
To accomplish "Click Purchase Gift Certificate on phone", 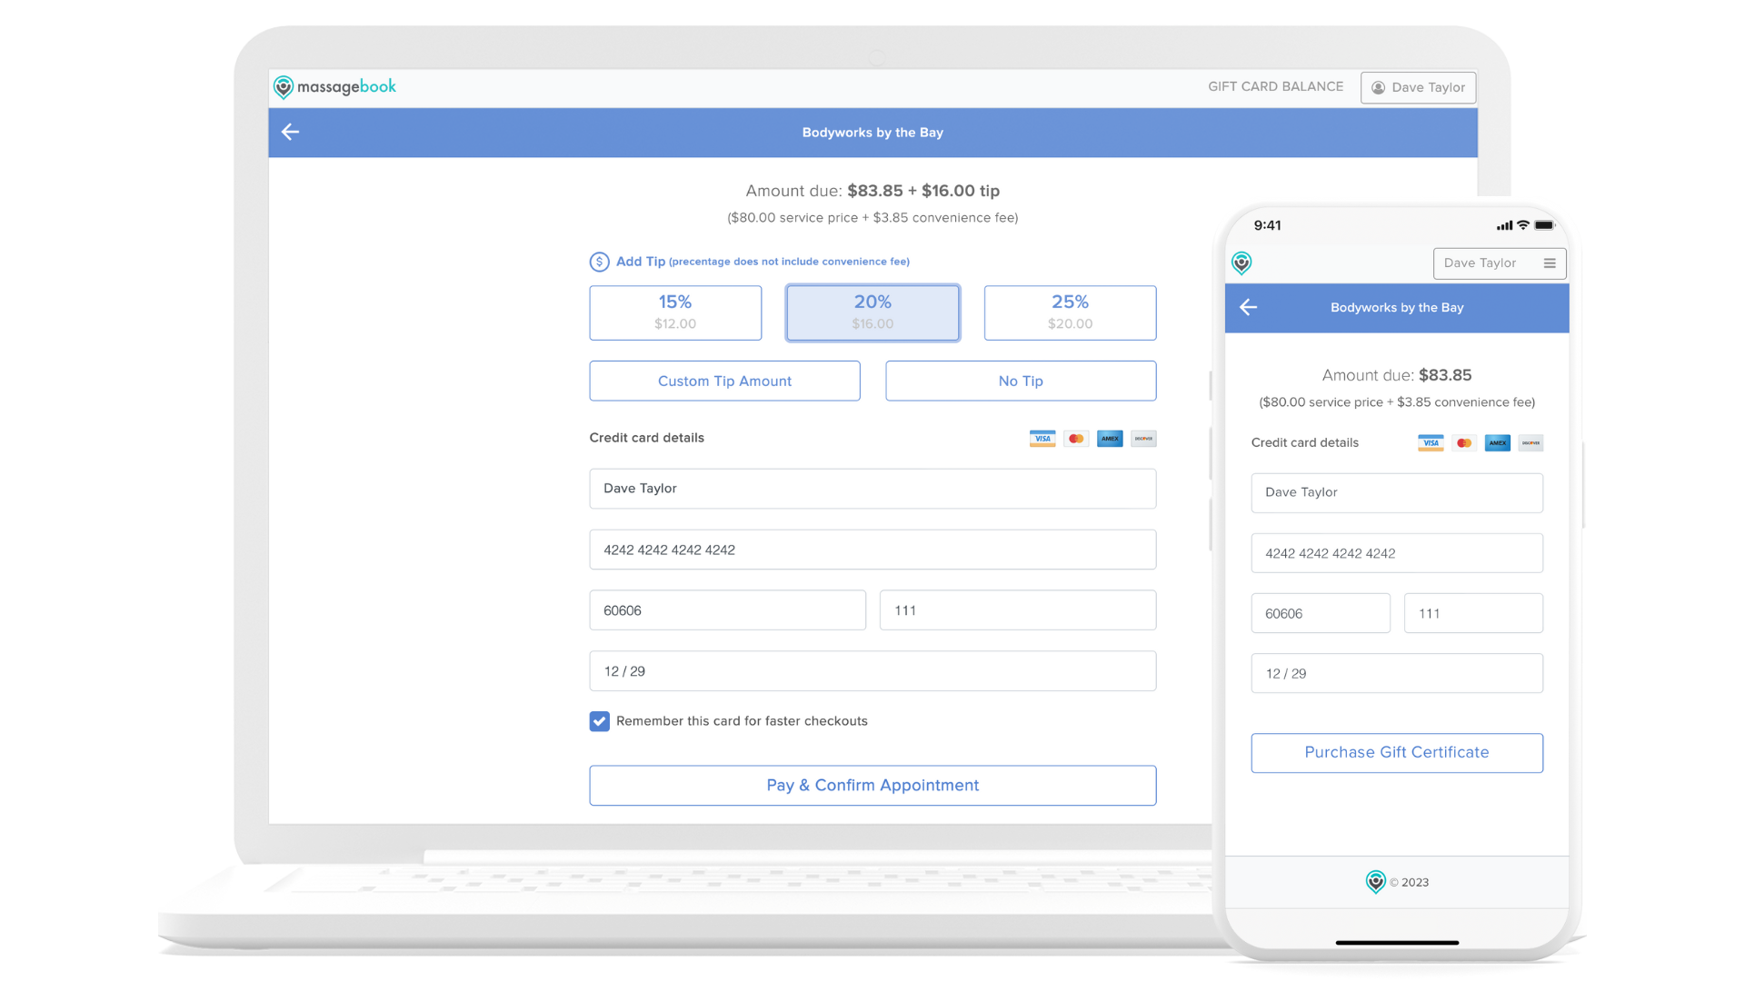I will (1397, 753).
